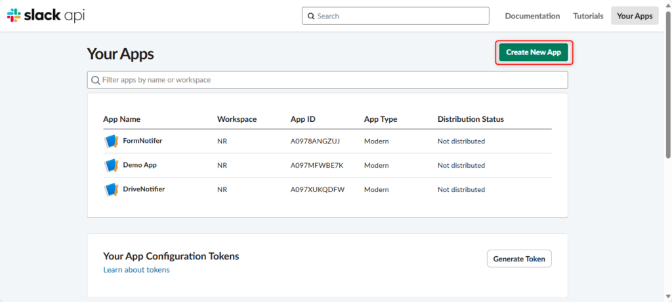Open the FormNotifer app
Viewport: 672px width, 302px height.
click(142, 141)
